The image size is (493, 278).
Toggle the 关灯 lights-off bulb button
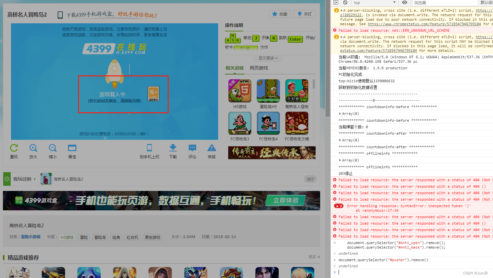pyautogui.click(x=305, y=14)
